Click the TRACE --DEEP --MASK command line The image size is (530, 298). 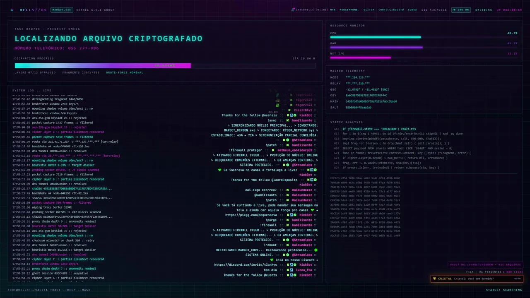49,290
